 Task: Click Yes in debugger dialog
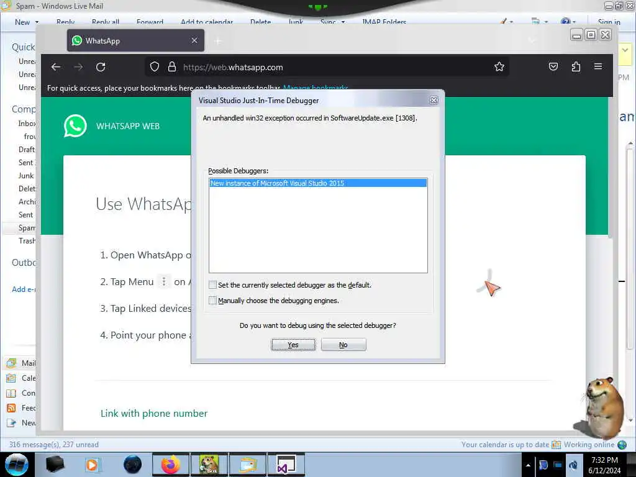293,345
